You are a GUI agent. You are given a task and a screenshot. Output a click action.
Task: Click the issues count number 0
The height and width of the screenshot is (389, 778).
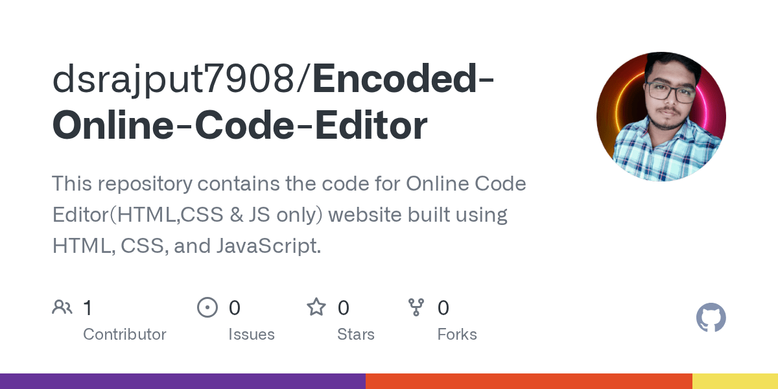pyautogui.click(x=234, y=307)
